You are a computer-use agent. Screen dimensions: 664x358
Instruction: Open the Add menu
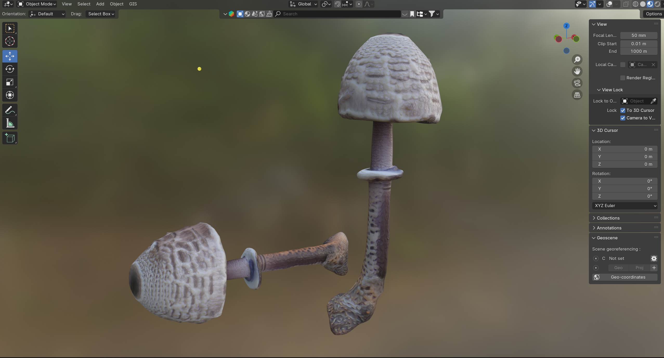(100, 4)
